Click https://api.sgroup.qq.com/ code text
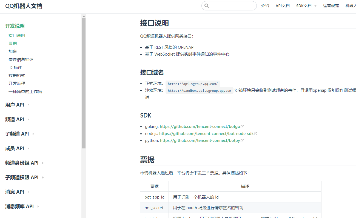 (193, 84)
